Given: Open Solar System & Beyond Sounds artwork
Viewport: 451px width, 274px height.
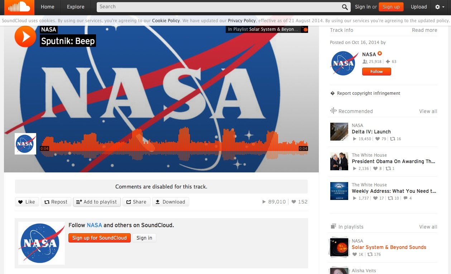Looking at the screenshot, I should click(339, 247).
